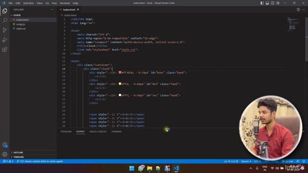
Task: Toggle primary side bar layout icon
Action: [262, 3]
